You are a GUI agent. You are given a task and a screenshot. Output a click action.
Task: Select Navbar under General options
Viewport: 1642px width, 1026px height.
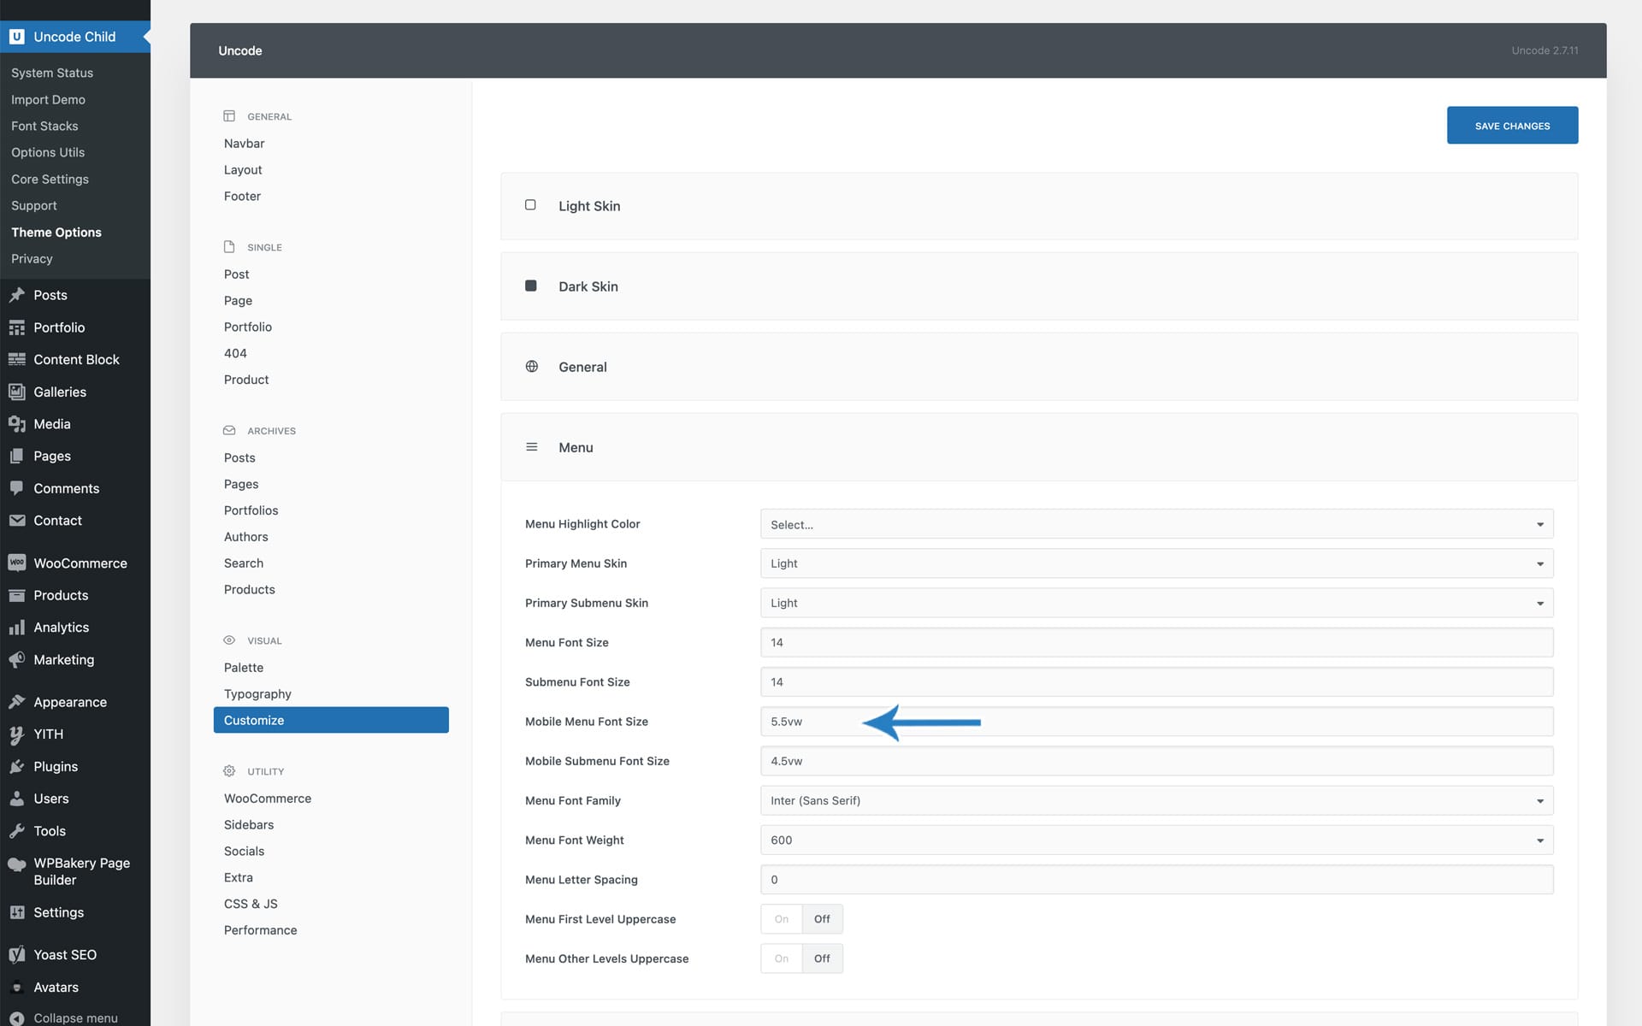point(244,144)
